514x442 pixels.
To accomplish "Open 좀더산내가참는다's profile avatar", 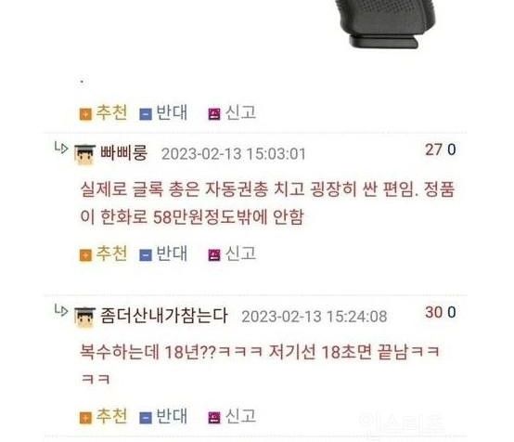I will click(85, 317).
